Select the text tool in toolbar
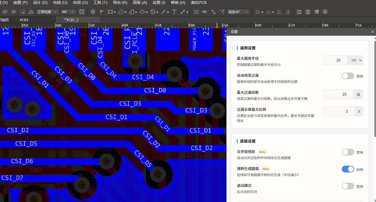Viewport: 376px width, 202px height. tap(174, 12)
